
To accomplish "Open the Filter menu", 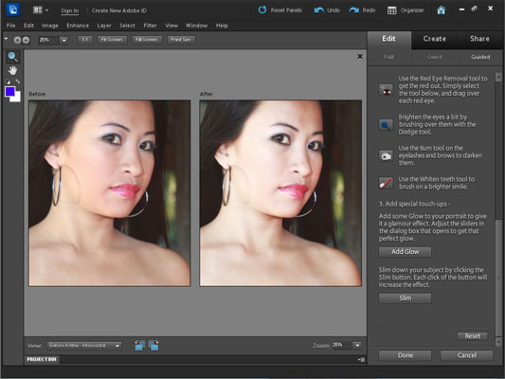I will coord(150,26).
